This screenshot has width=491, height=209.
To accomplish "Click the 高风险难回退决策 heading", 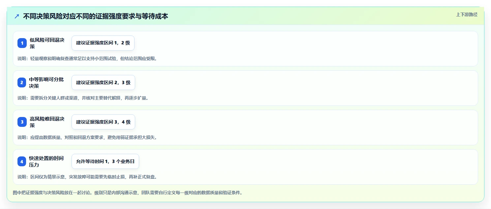I will tap(47, 122).
